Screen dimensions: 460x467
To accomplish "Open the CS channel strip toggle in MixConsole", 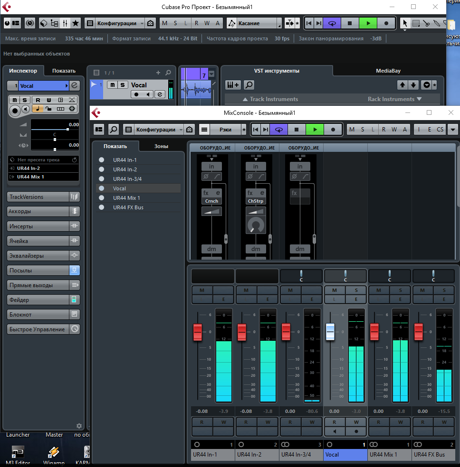I will tap(440, 130).
